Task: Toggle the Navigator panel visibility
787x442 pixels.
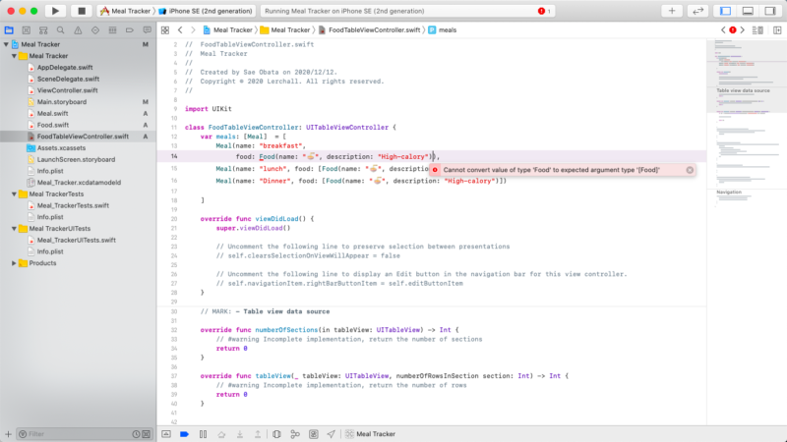Action: (725, 11)
